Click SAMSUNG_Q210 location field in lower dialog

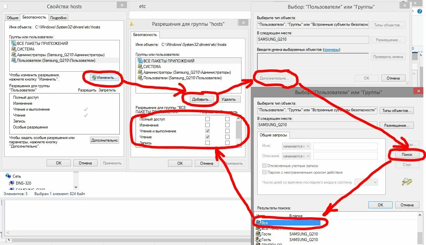pyautogui.click(x=317, y=125)
